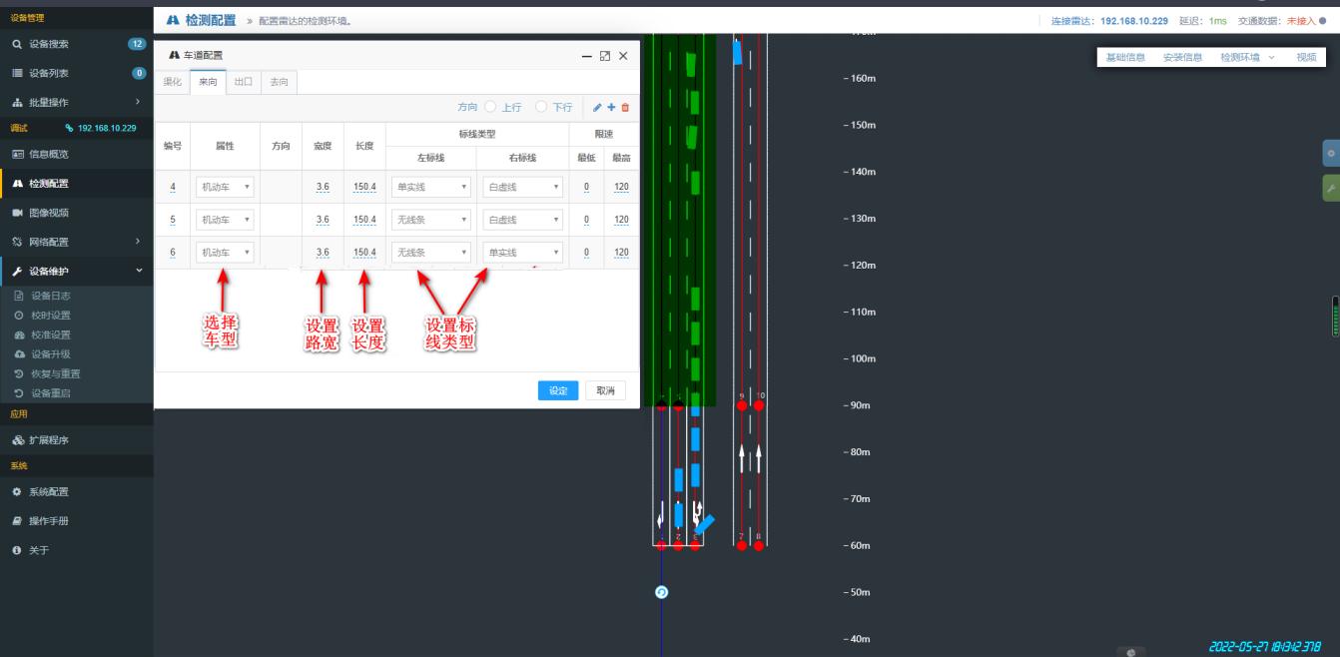Click the 设定 confirm button
This screenshot has height=657, width=1340.
[558, 390]
